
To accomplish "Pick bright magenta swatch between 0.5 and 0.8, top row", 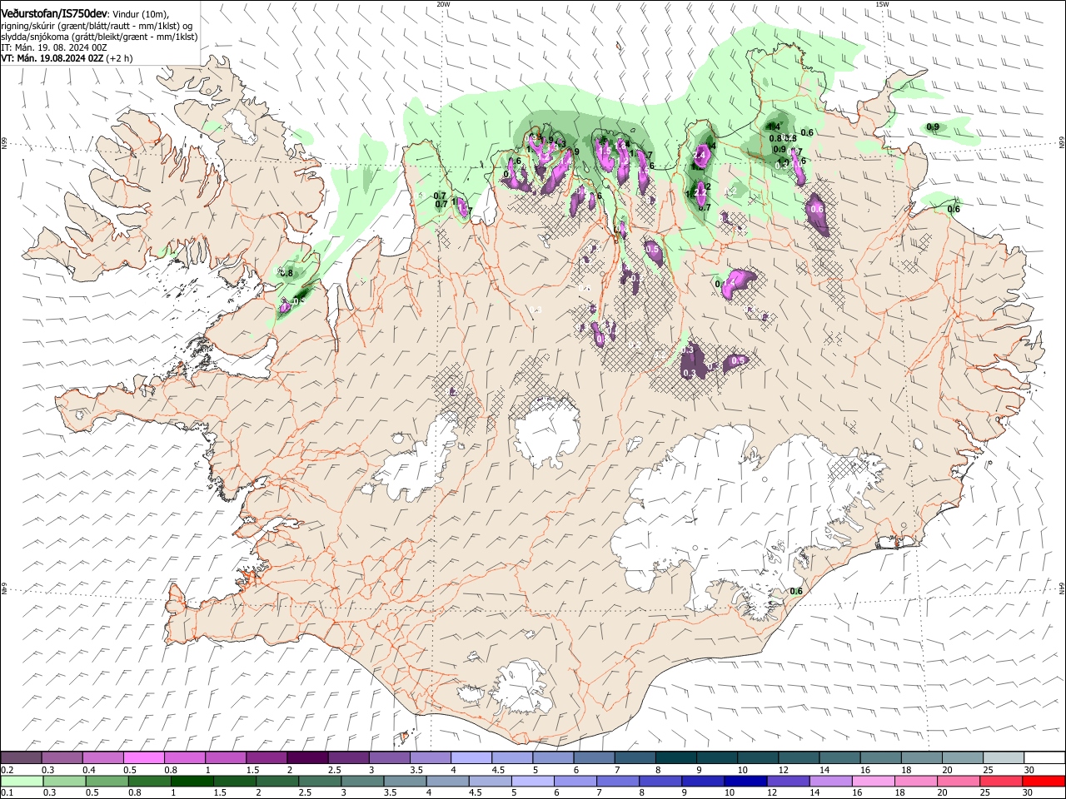I will pyautogui.click(x=143, y=757).
